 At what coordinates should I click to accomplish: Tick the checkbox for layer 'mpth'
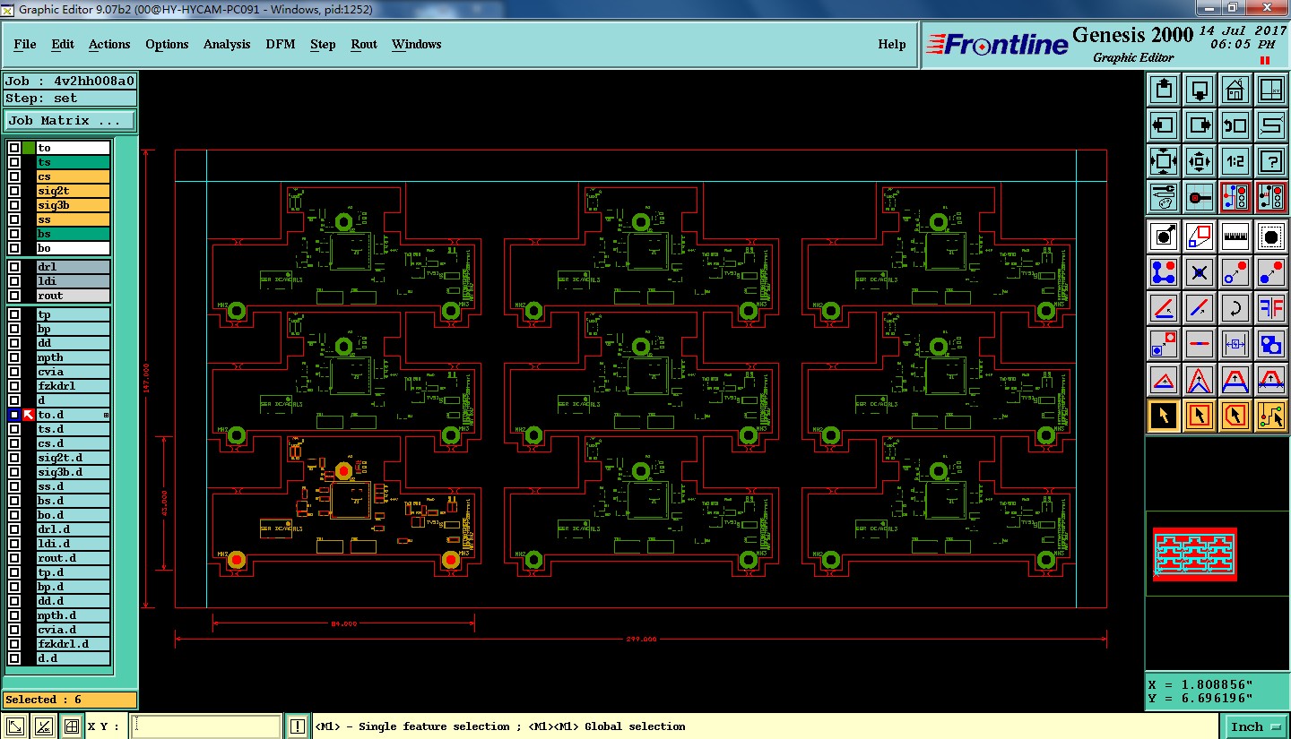[x=14, y=357]
